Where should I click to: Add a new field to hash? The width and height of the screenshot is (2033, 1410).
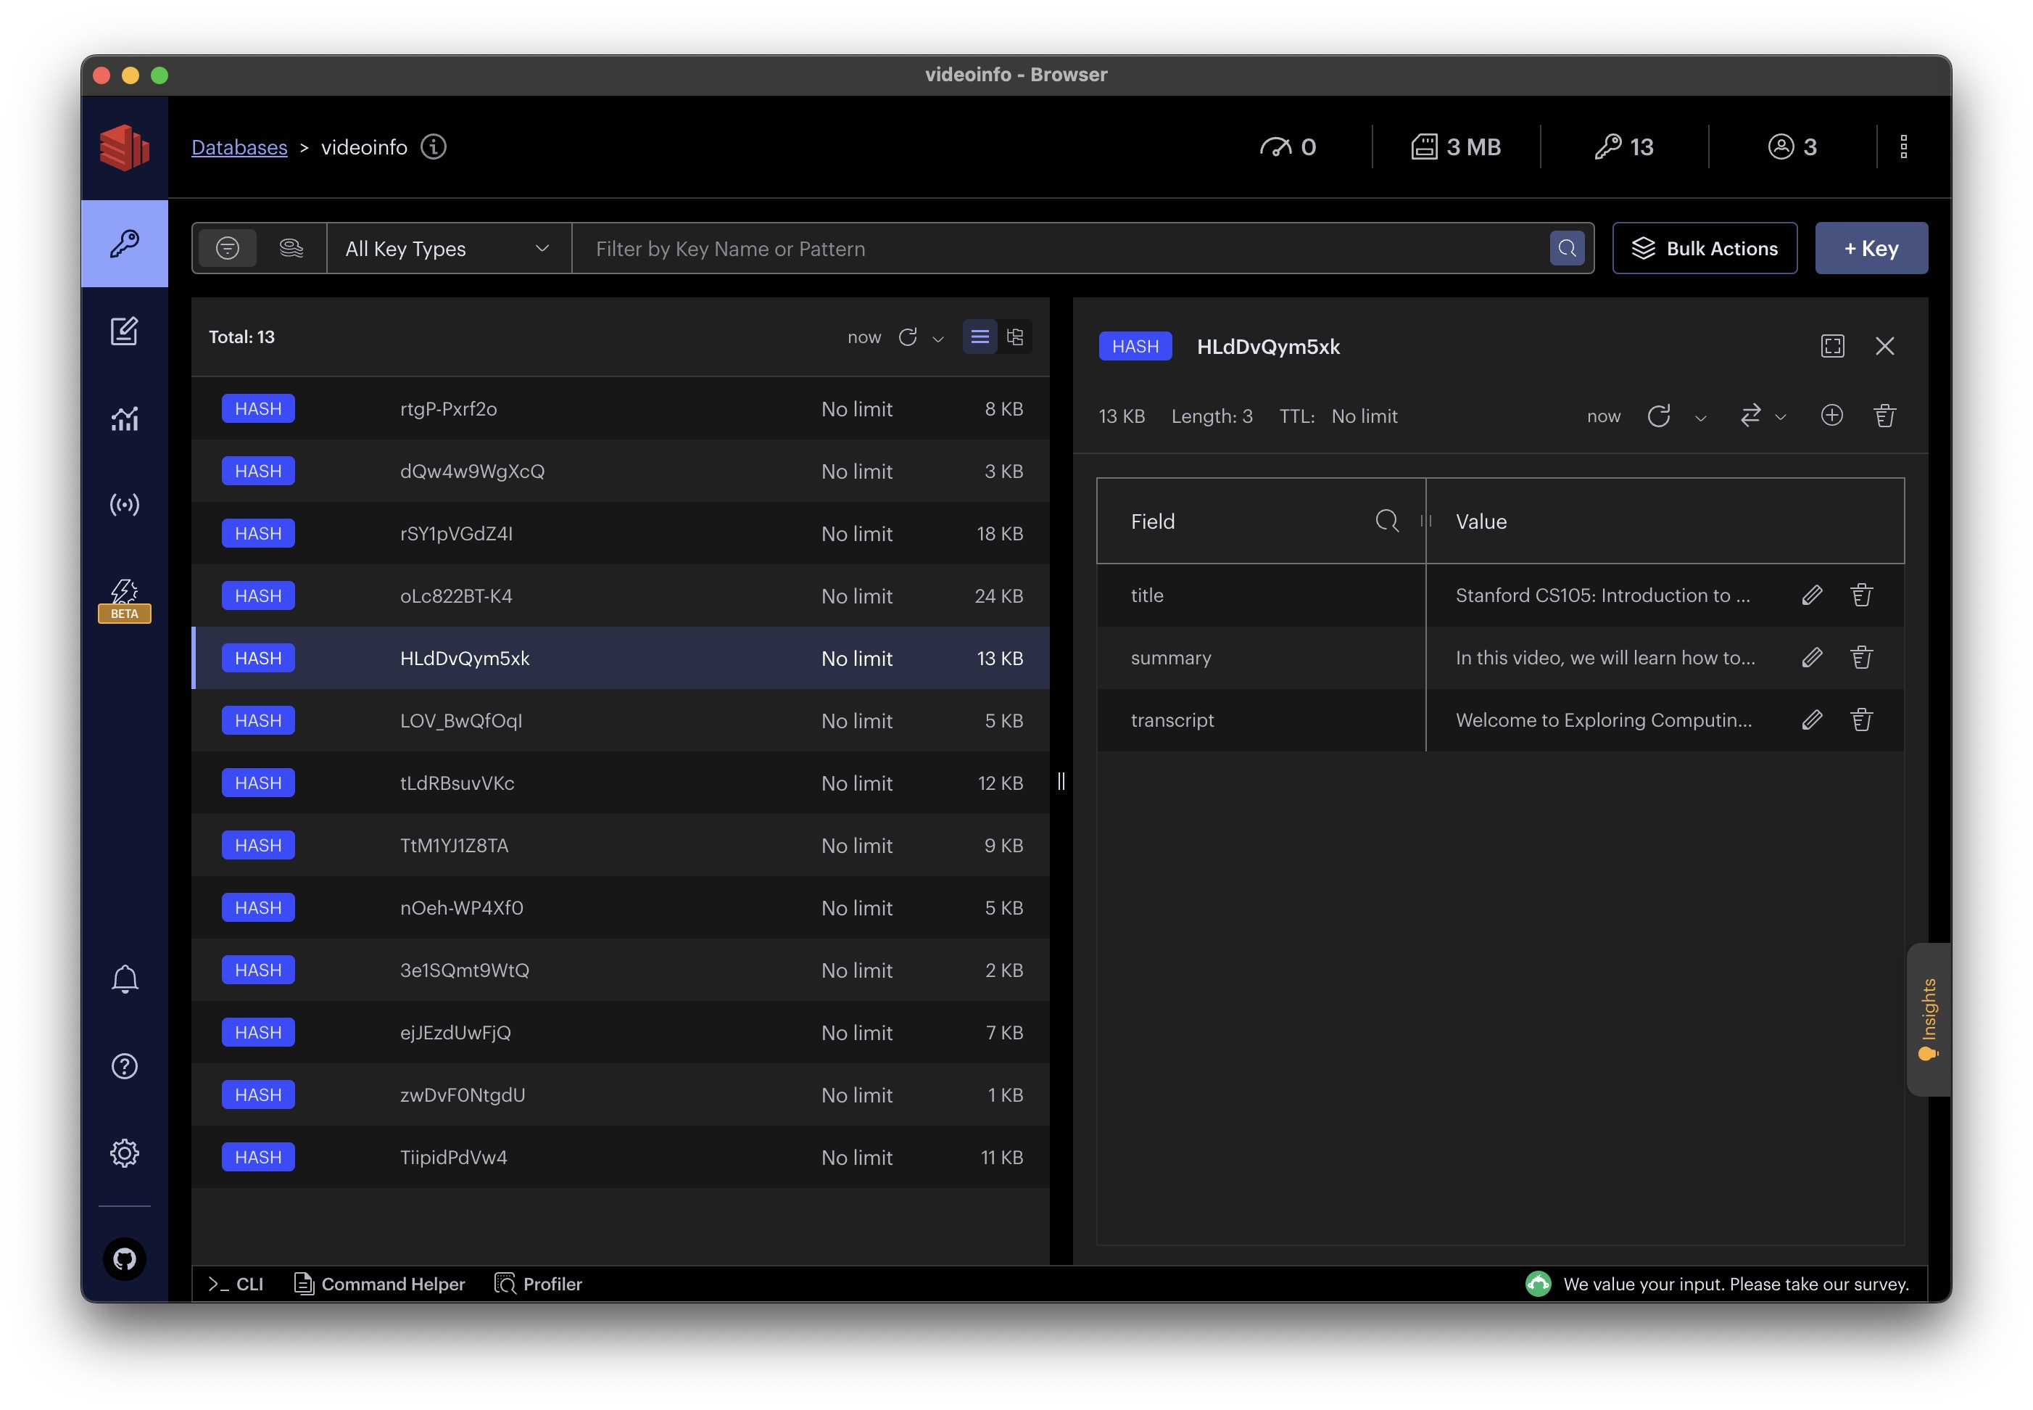click(x=1831, y=415)
